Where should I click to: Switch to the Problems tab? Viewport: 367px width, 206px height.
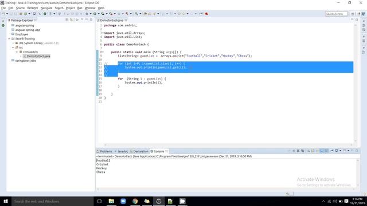[x=104, y=151]
